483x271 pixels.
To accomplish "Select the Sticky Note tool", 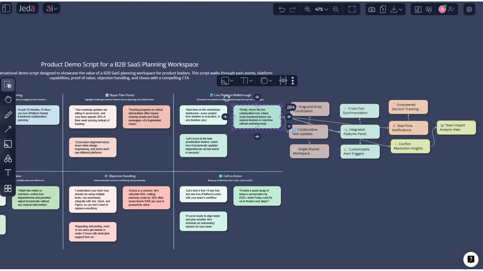I will (8, 144).
